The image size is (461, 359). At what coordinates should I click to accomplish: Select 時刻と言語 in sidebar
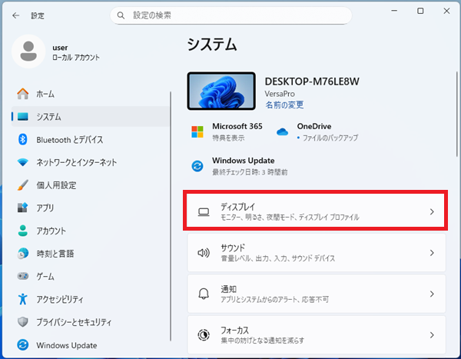pyautogui.click(x=90, y=254)
